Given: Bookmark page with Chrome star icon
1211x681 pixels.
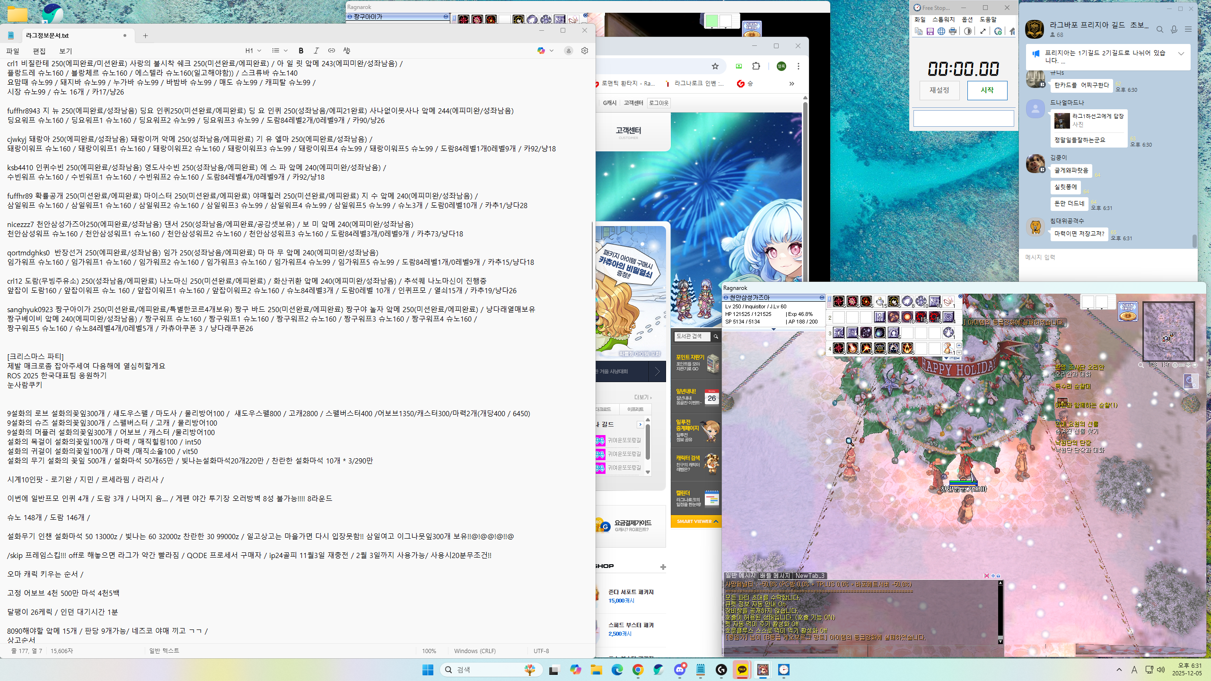Looking at the screenshot, I should pyautogui.click(x=715, y=66).
